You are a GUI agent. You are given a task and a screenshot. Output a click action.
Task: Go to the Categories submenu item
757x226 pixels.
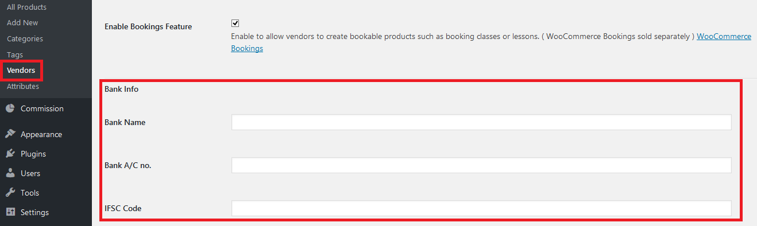[x=25, y=39]
